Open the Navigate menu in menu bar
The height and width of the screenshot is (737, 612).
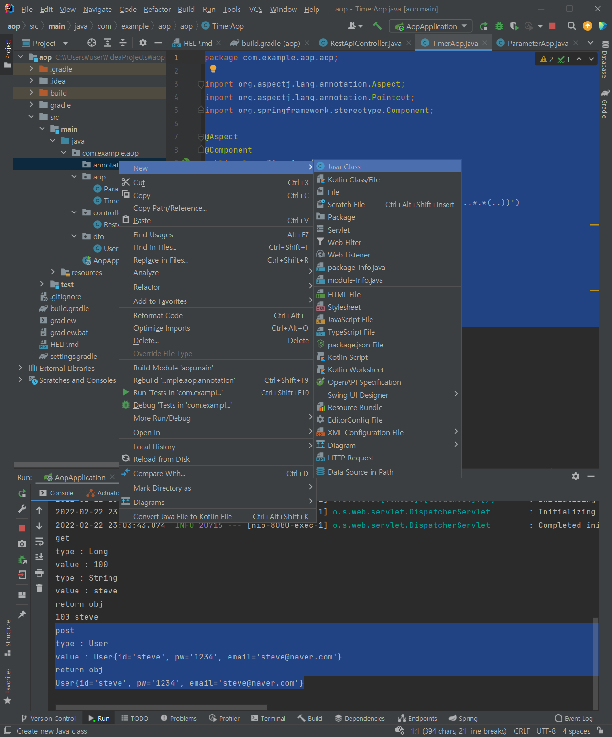(97, 9)
